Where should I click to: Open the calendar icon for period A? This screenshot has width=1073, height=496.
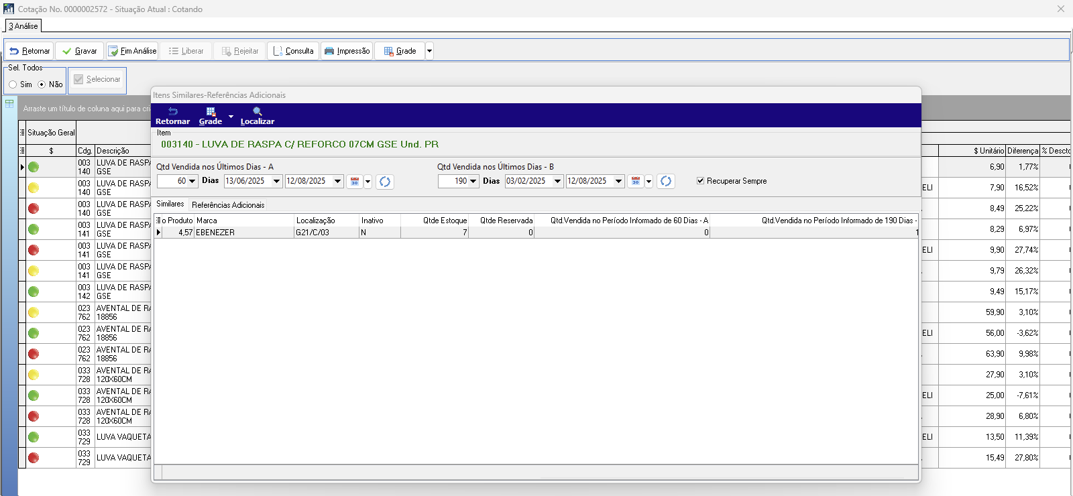point(355,182)
